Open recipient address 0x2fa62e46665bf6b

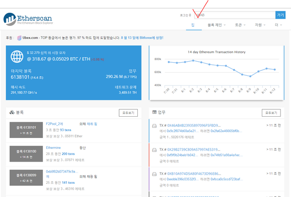pos(226,131)
